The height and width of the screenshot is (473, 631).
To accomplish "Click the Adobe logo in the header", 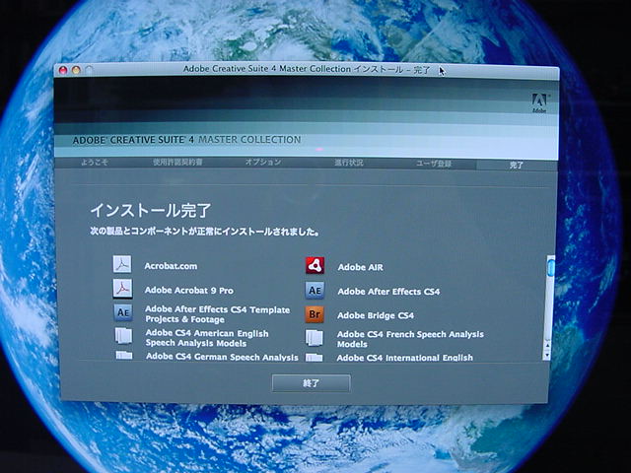I will tap(539, 103).
